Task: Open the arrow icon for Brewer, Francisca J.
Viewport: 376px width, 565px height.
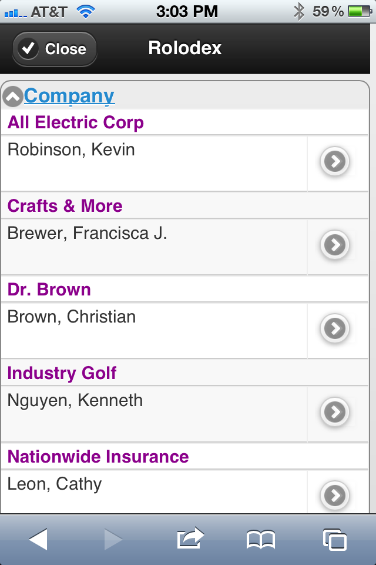Action: pos(335,245)
